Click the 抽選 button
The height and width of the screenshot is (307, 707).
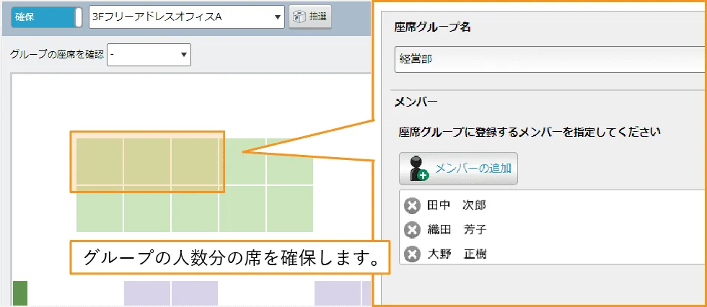click(x=310, y=17)
